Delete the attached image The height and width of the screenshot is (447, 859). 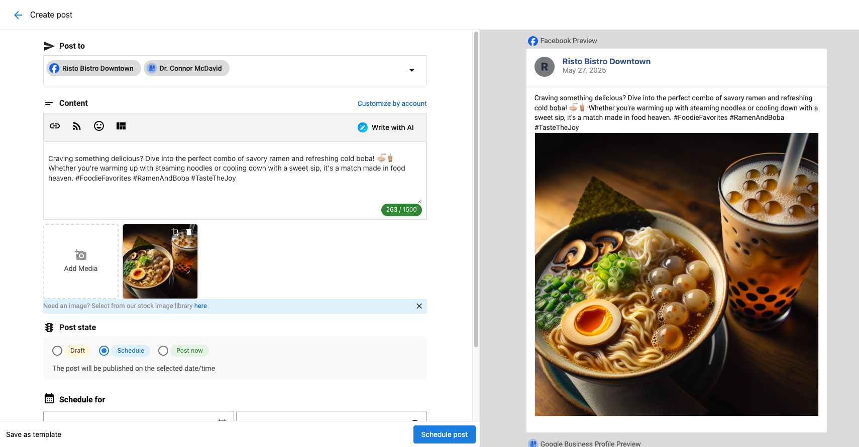point(189,231)
